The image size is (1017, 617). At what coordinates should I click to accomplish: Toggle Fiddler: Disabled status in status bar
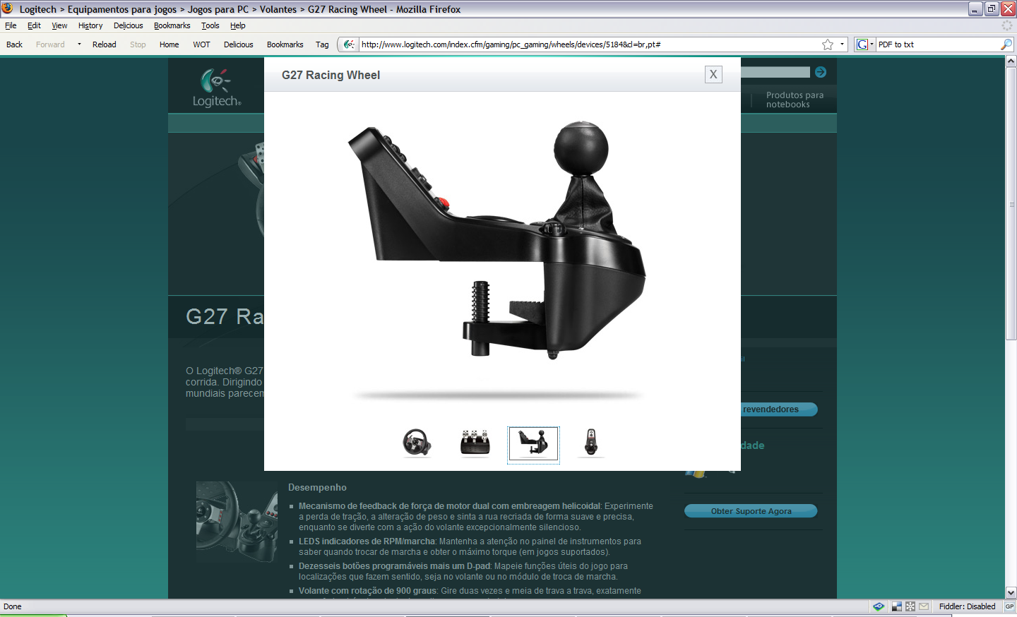967,606
